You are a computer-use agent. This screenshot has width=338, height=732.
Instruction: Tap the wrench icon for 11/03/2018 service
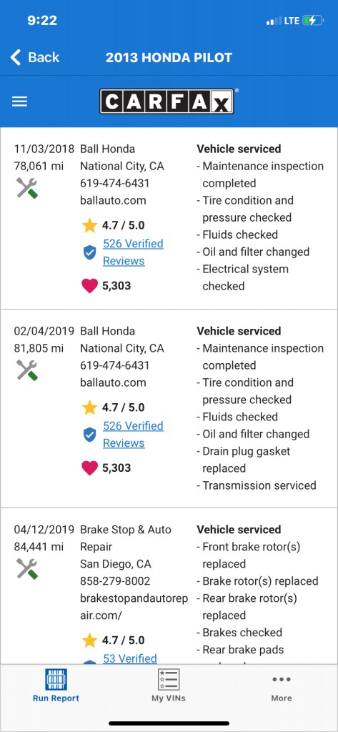(26, 188)
